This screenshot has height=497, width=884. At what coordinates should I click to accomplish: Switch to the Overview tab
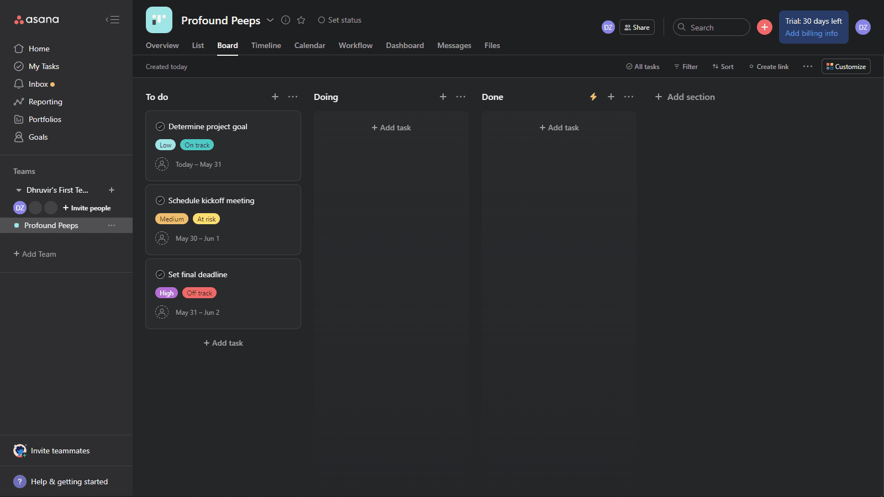point(162,45)
